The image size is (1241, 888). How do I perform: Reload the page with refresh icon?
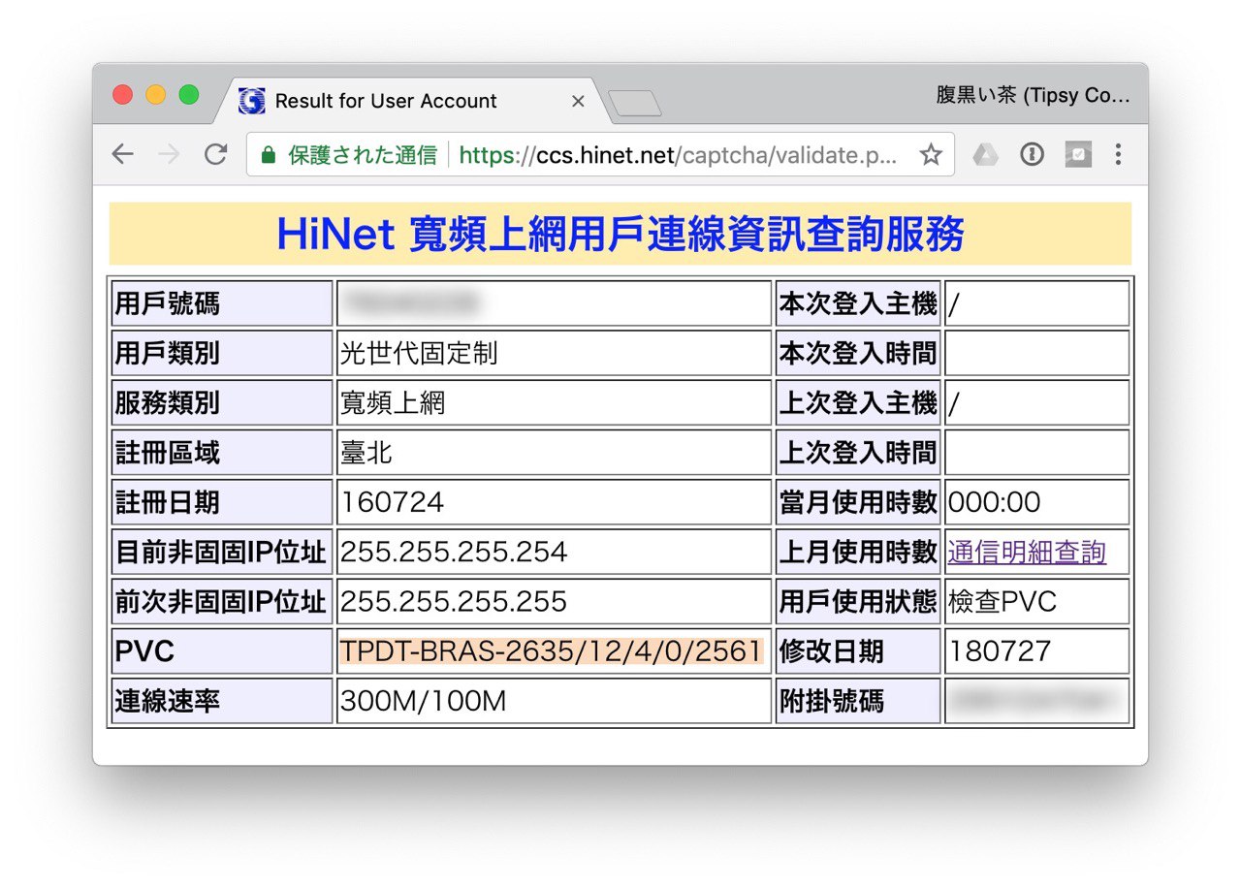coord(215,154)
